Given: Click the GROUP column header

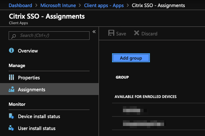Looking at the screenshot, I should 122,78.
